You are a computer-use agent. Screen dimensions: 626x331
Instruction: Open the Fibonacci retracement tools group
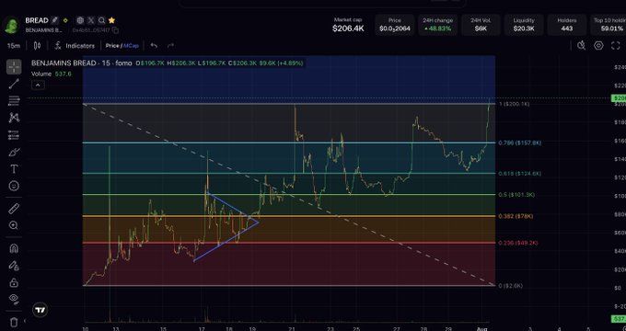[14, 100]
